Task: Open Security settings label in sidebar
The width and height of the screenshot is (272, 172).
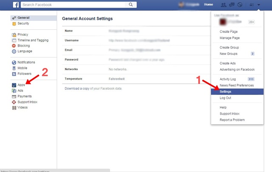Action: pos(23,23)
